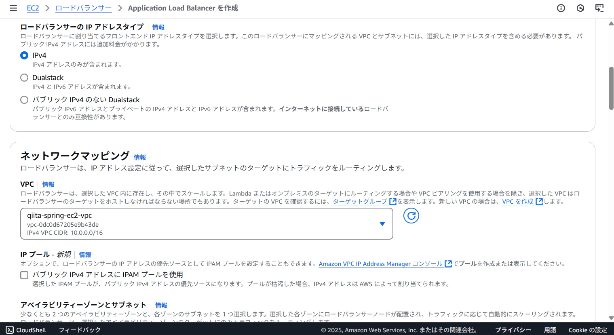Open 情報 link for IP プール
The image size is (614, 335).
(x=85, y=255)
